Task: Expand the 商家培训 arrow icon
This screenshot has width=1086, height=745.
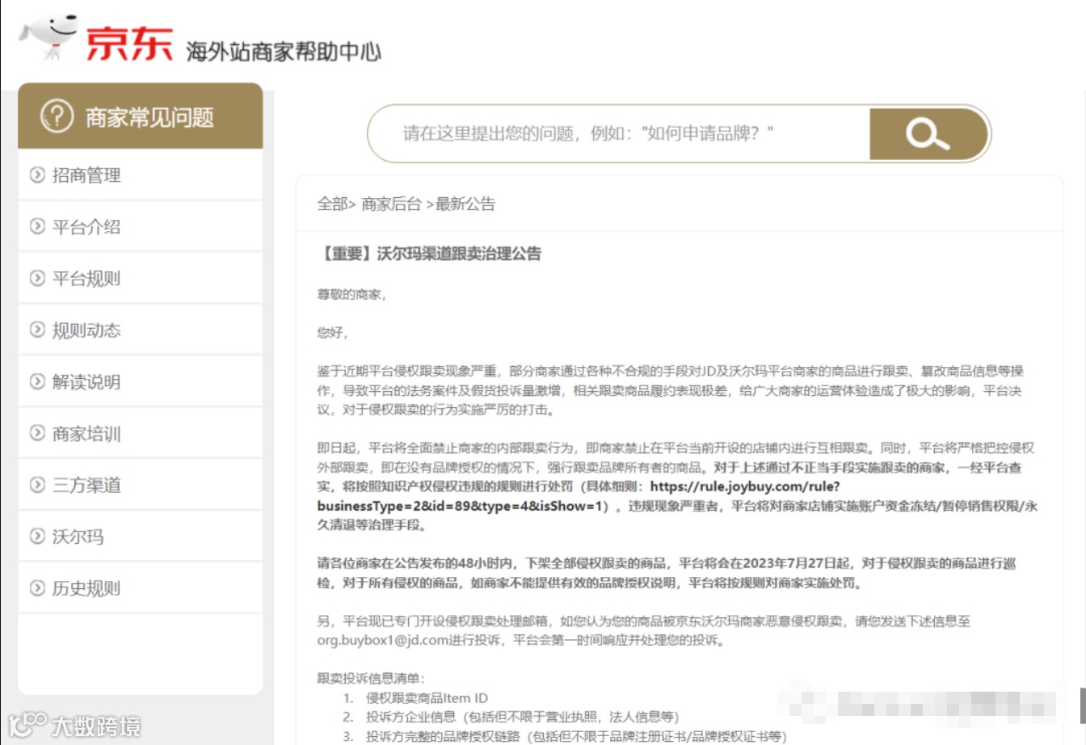Action: point(37,433)
